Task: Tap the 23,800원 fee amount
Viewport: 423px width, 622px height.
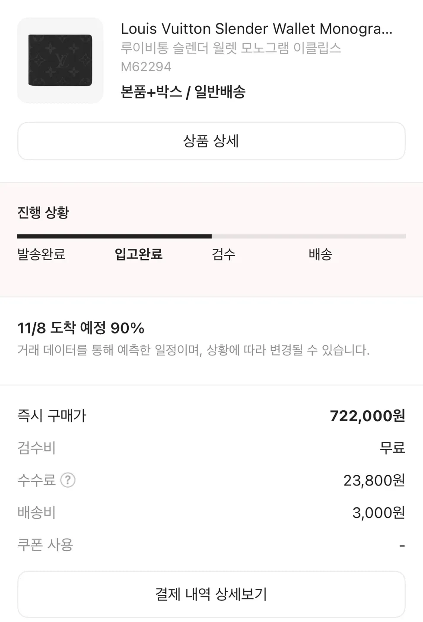Action: pyautogui.click(x=374, y=480)
